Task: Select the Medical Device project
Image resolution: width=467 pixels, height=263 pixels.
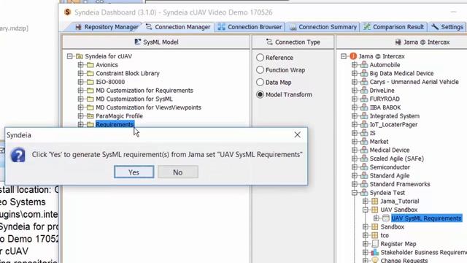Action: point(390,150)
